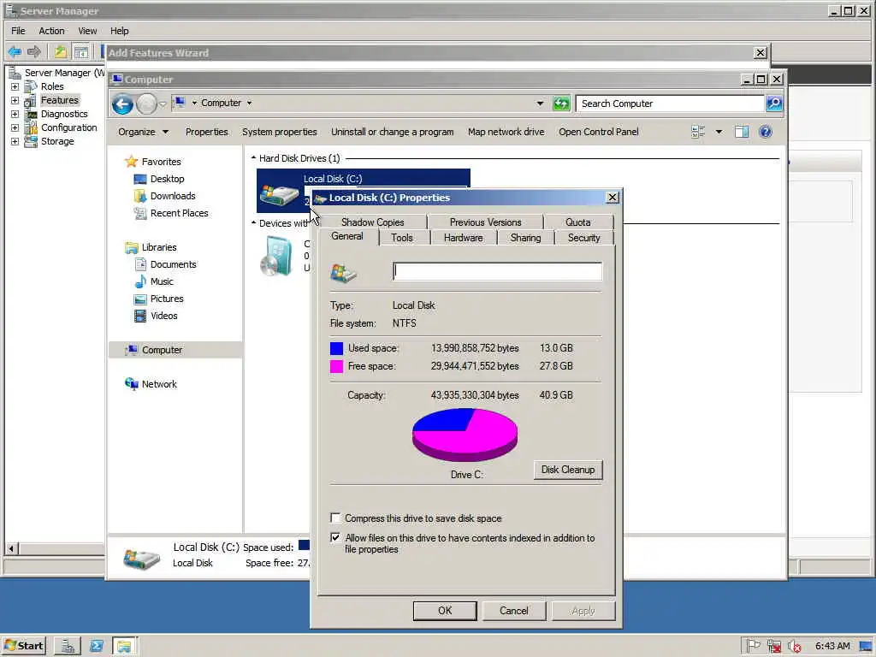Click Windows Explorer taskbar icon
This screenshot has width=876, height=657.
124,647
